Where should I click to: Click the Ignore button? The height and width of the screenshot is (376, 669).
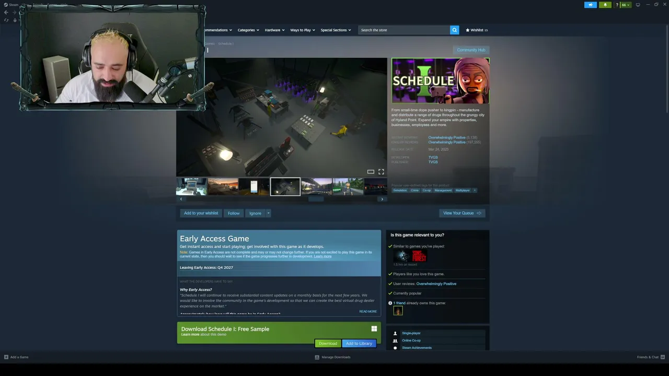[x=255, y=213]
